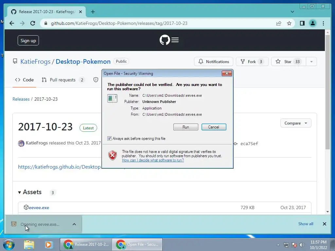335x251 pixels.
Task: Open How can I decide what software link
Action: [153, 160]
